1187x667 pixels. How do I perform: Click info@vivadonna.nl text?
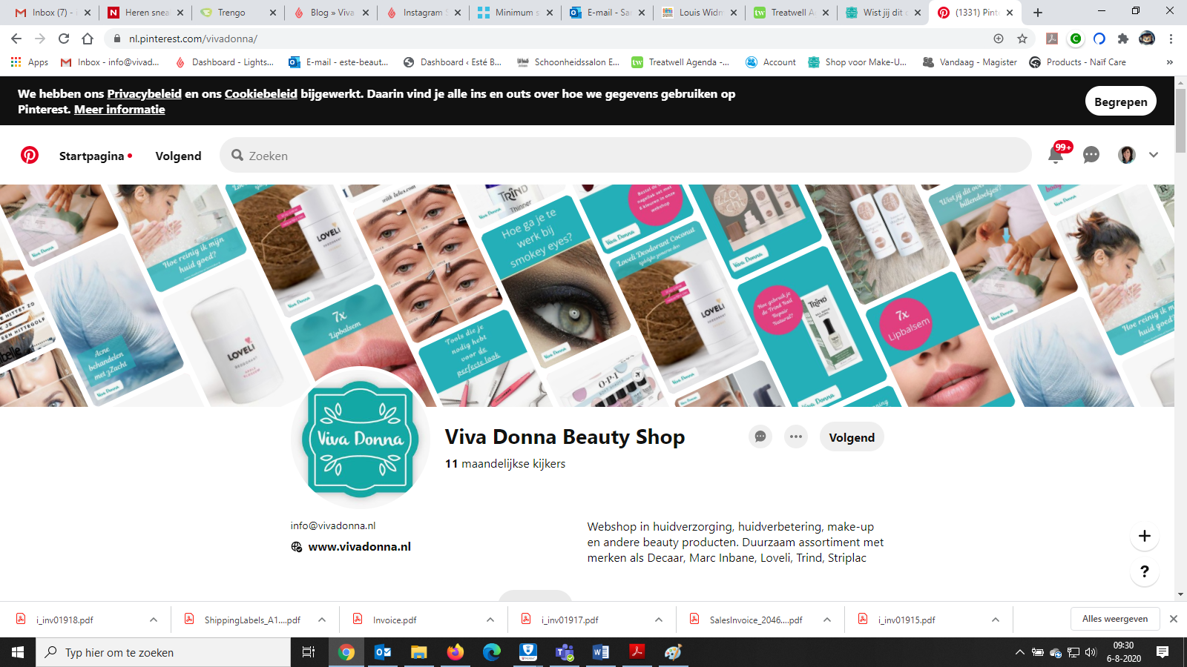pos(333,525)
